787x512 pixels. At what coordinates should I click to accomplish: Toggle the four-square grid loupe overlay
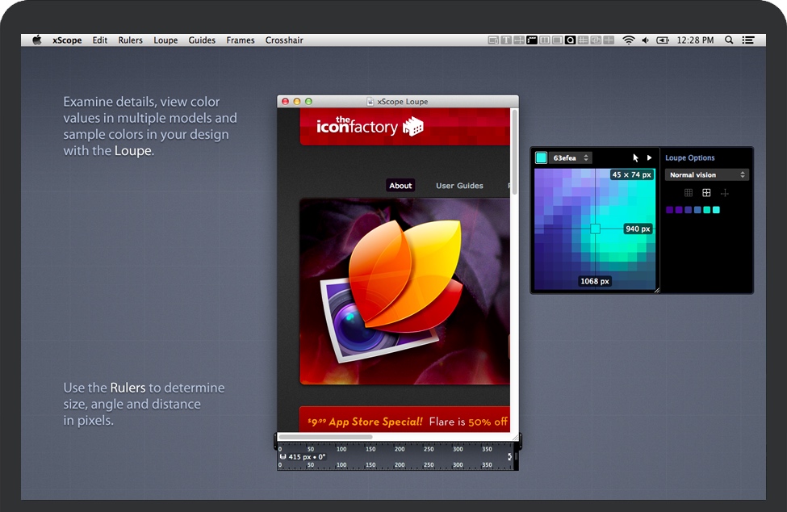point(706,193)
